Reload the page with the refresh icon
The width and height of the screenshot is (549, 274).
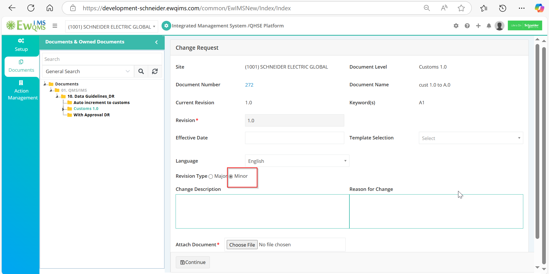click(x=31, y=8)
